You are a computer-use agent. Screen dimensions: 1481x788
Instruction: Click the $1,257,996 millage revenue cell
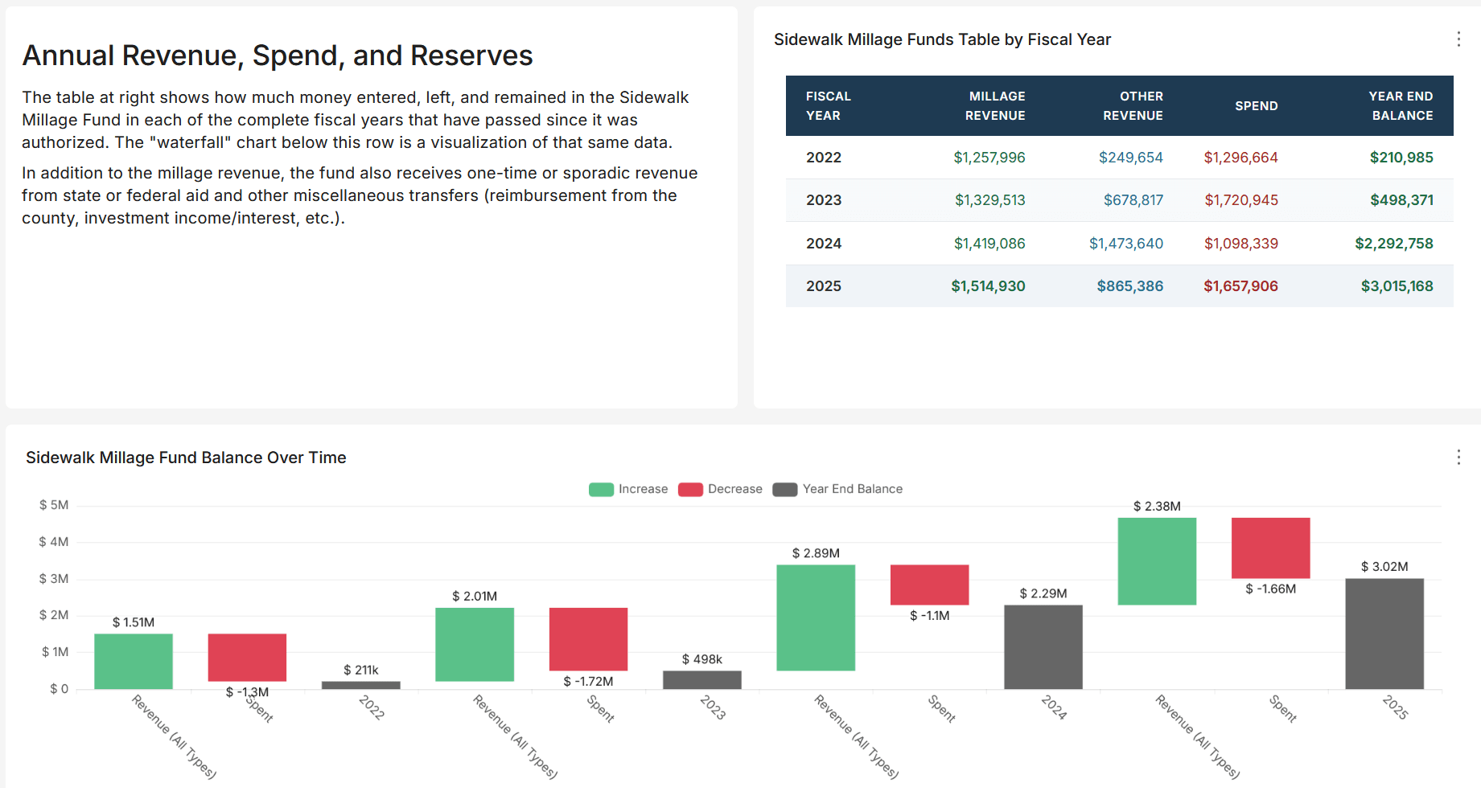[x=989, y=158]
